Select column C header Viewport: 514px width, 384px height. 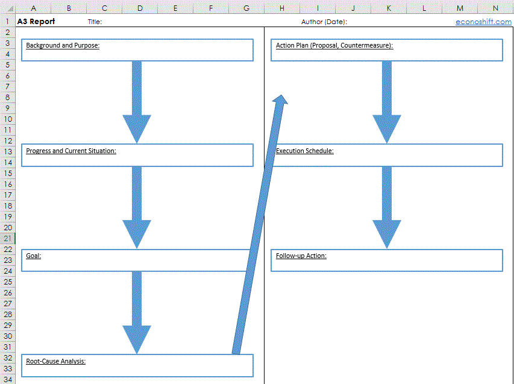(x=104, y=8)
